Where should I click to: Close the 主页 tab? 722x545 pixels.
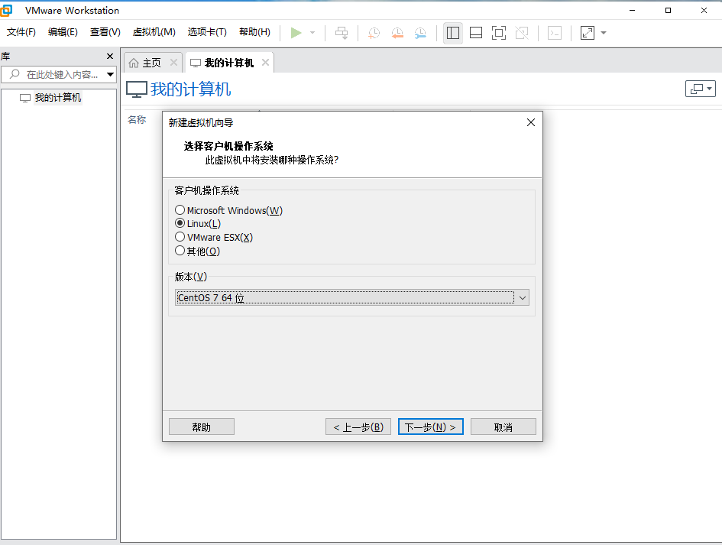173,62
